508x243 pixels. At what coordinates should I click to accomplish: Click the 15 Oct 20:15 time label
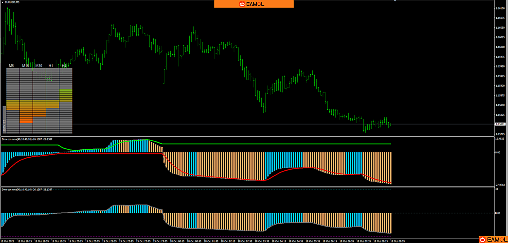75,241
